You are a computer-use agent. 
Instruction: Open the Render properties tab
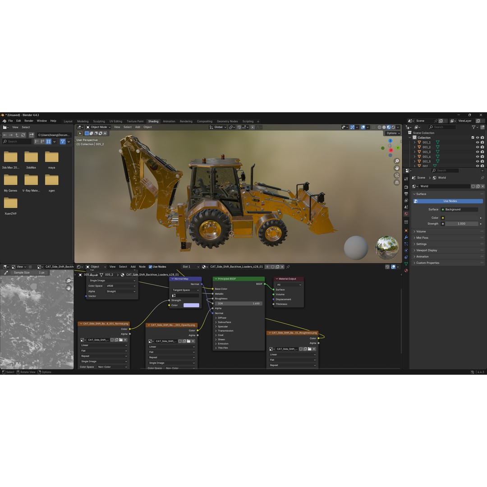click(406, 187)
